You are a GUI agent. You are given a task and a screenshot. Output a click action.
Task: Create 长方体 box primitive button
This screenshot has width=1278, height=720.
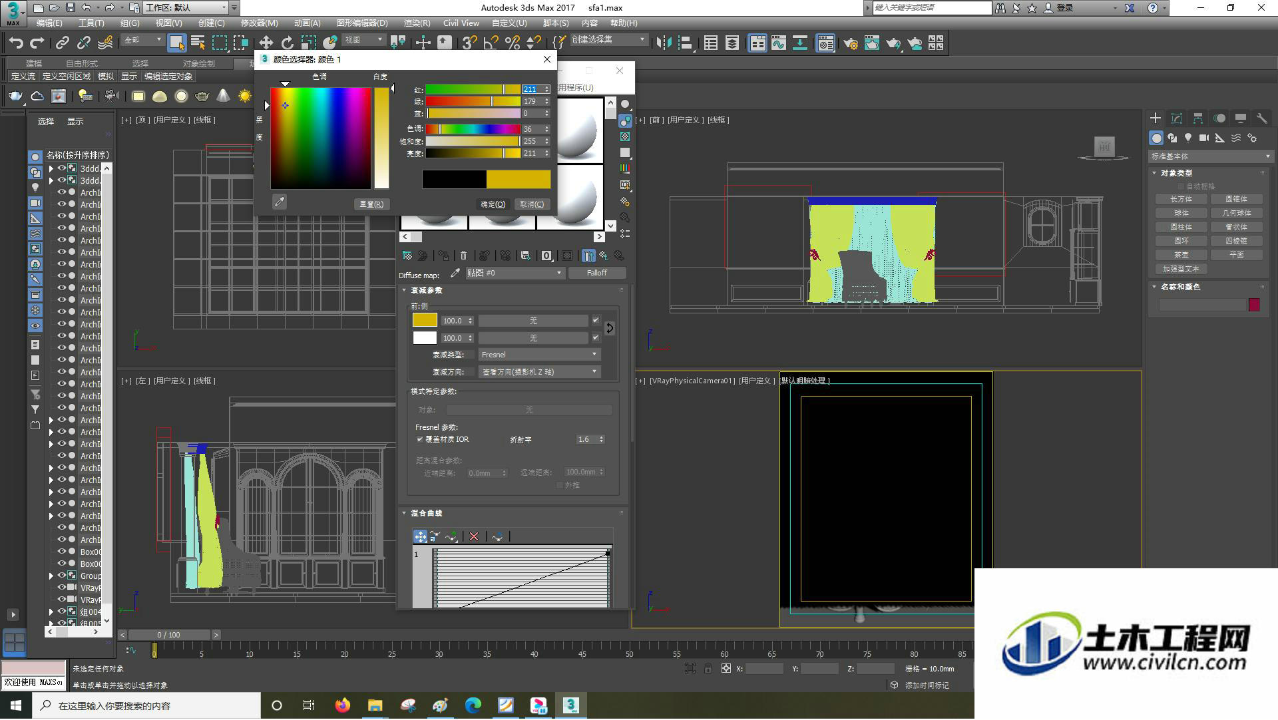pyautogui.click(x=1181, y=199)
